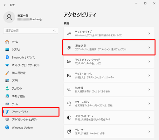The image size is (159, 140).
Task: Open コントラスト テーマ via its chevron
Action: [x=149, y=118]
